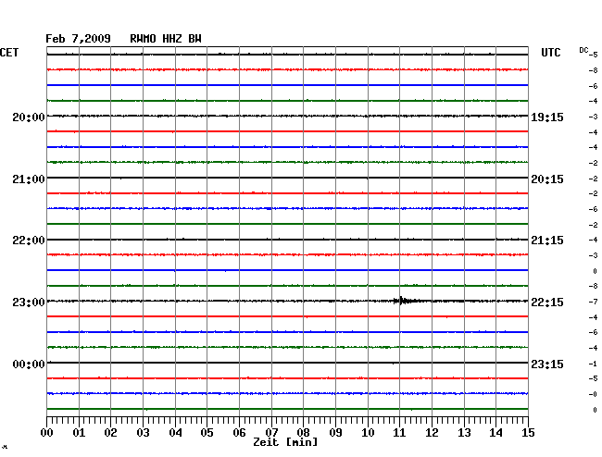This screenshot has width=602, height=457.
Task: Click minute tick label 05
Action: (207, 432)
